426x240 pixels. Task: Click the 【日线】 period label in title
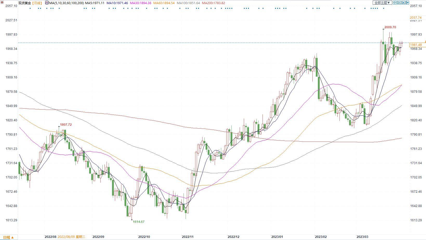37,3
